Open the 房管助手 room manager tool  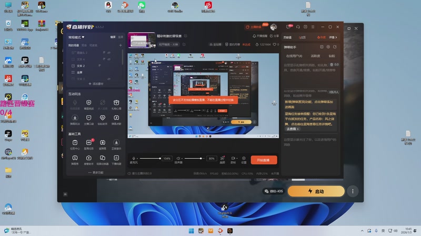tap(89, 160)
